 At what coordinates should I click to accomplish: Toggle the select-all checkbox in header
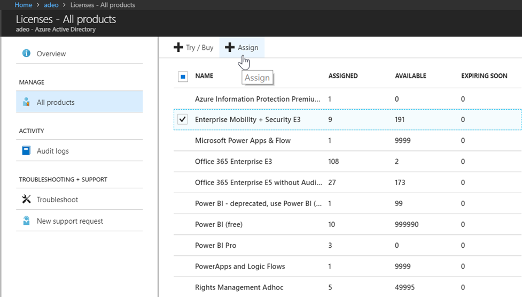click(x=183, y=77)
